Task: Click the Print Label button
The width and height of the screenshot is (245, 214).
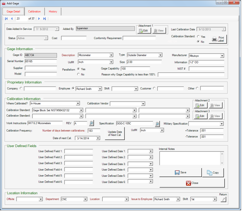Action: point(218,39)
